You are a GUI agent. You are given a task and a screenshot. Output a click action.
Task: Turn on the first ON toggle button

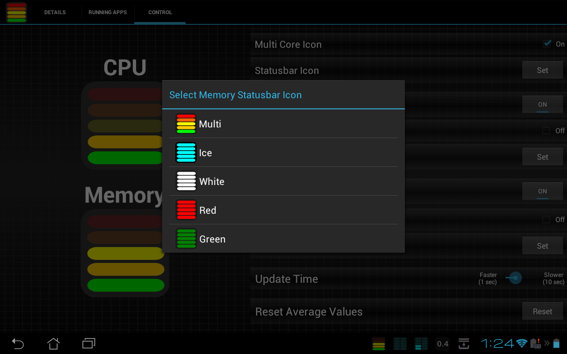pyautogui.click(x=542, y=104)
